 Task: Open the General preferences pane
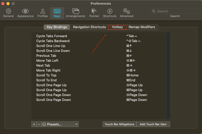(8, 13)
